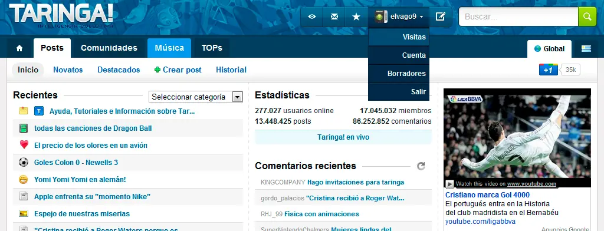This screenshot has width=604, height=231.
Task: Open post Apple enfrenta su momento Nike
Action: pos(92,197)
